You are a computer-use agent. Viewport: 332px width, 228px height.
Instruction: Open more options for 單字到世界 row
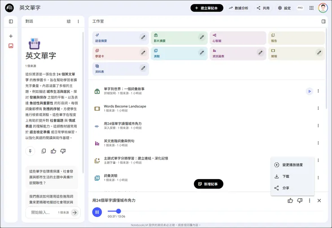pos(318,91)
